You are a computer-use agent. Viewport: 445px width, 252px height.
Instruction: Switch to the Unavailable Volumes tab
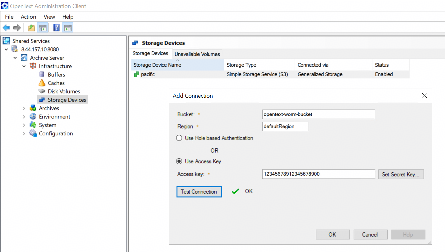point(197,54)
